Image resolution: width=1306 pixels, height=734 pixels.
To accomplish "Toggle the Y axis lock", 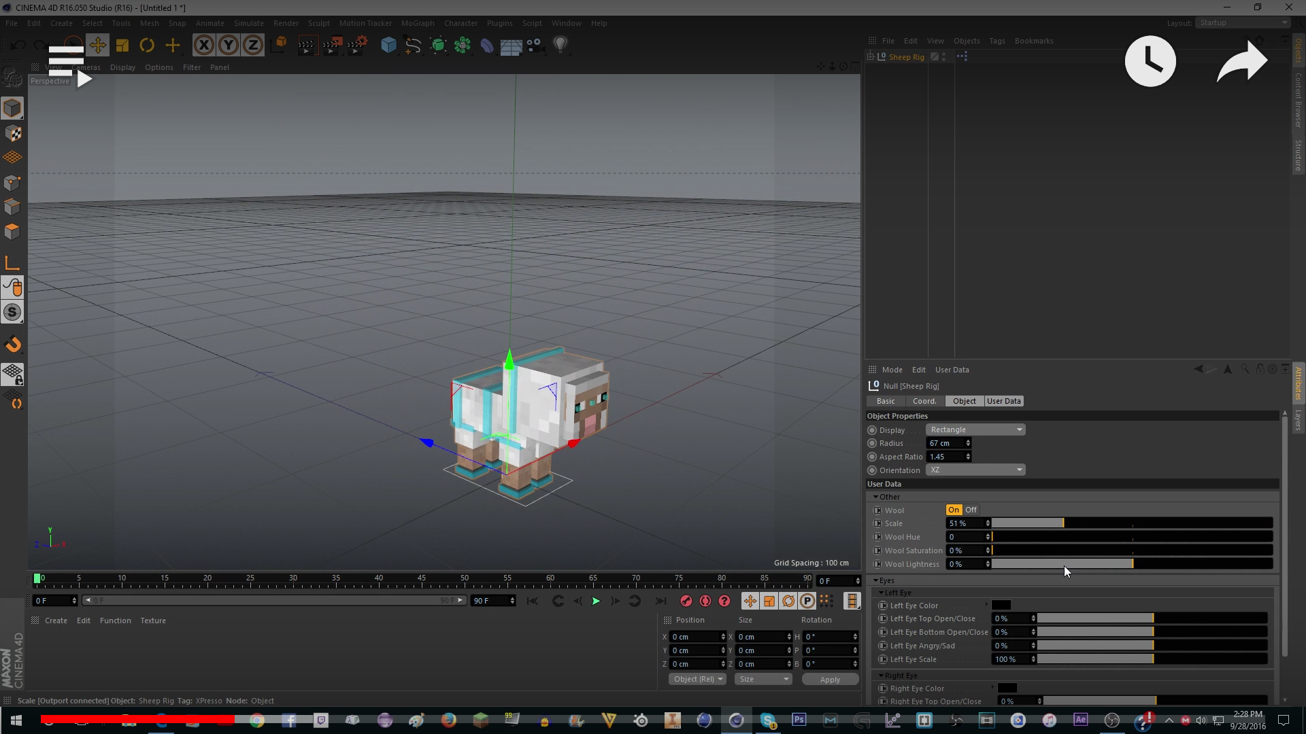I will tap(228, 46).
